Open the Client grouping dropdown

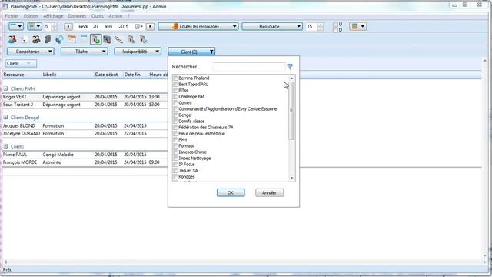click(21, 63)
